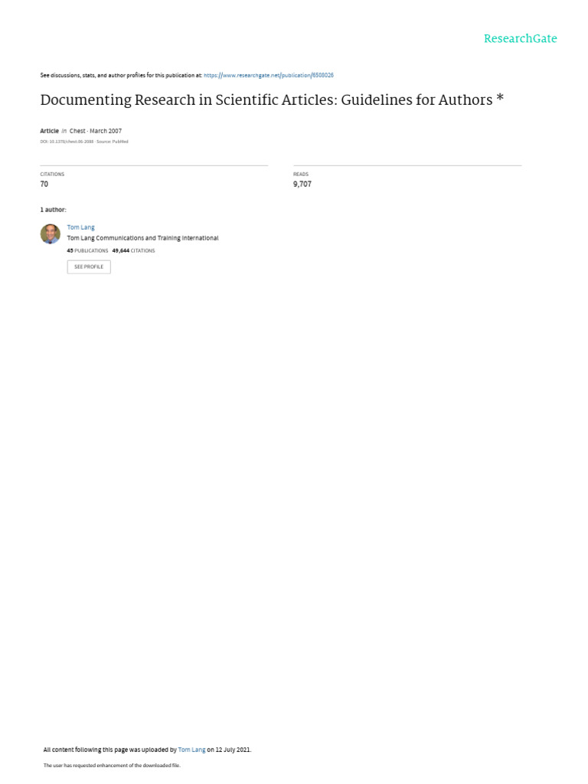Select the reads count 9,707

(302, 184)
